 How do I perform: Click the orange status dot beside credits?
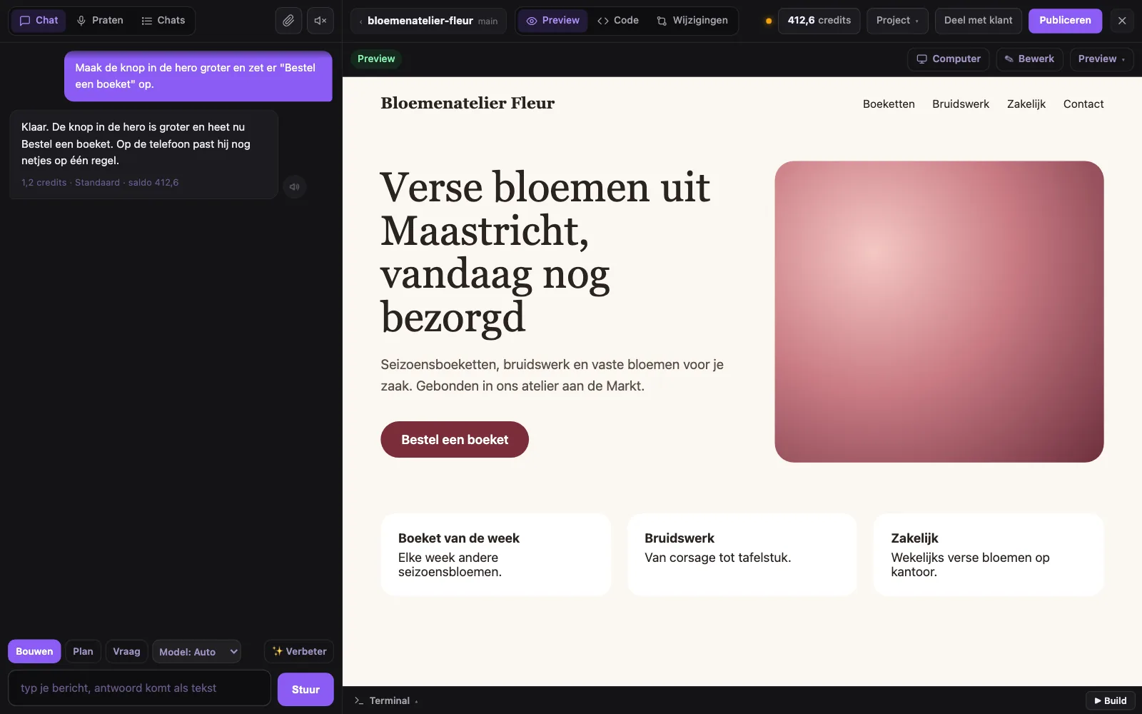click(769, 21)
